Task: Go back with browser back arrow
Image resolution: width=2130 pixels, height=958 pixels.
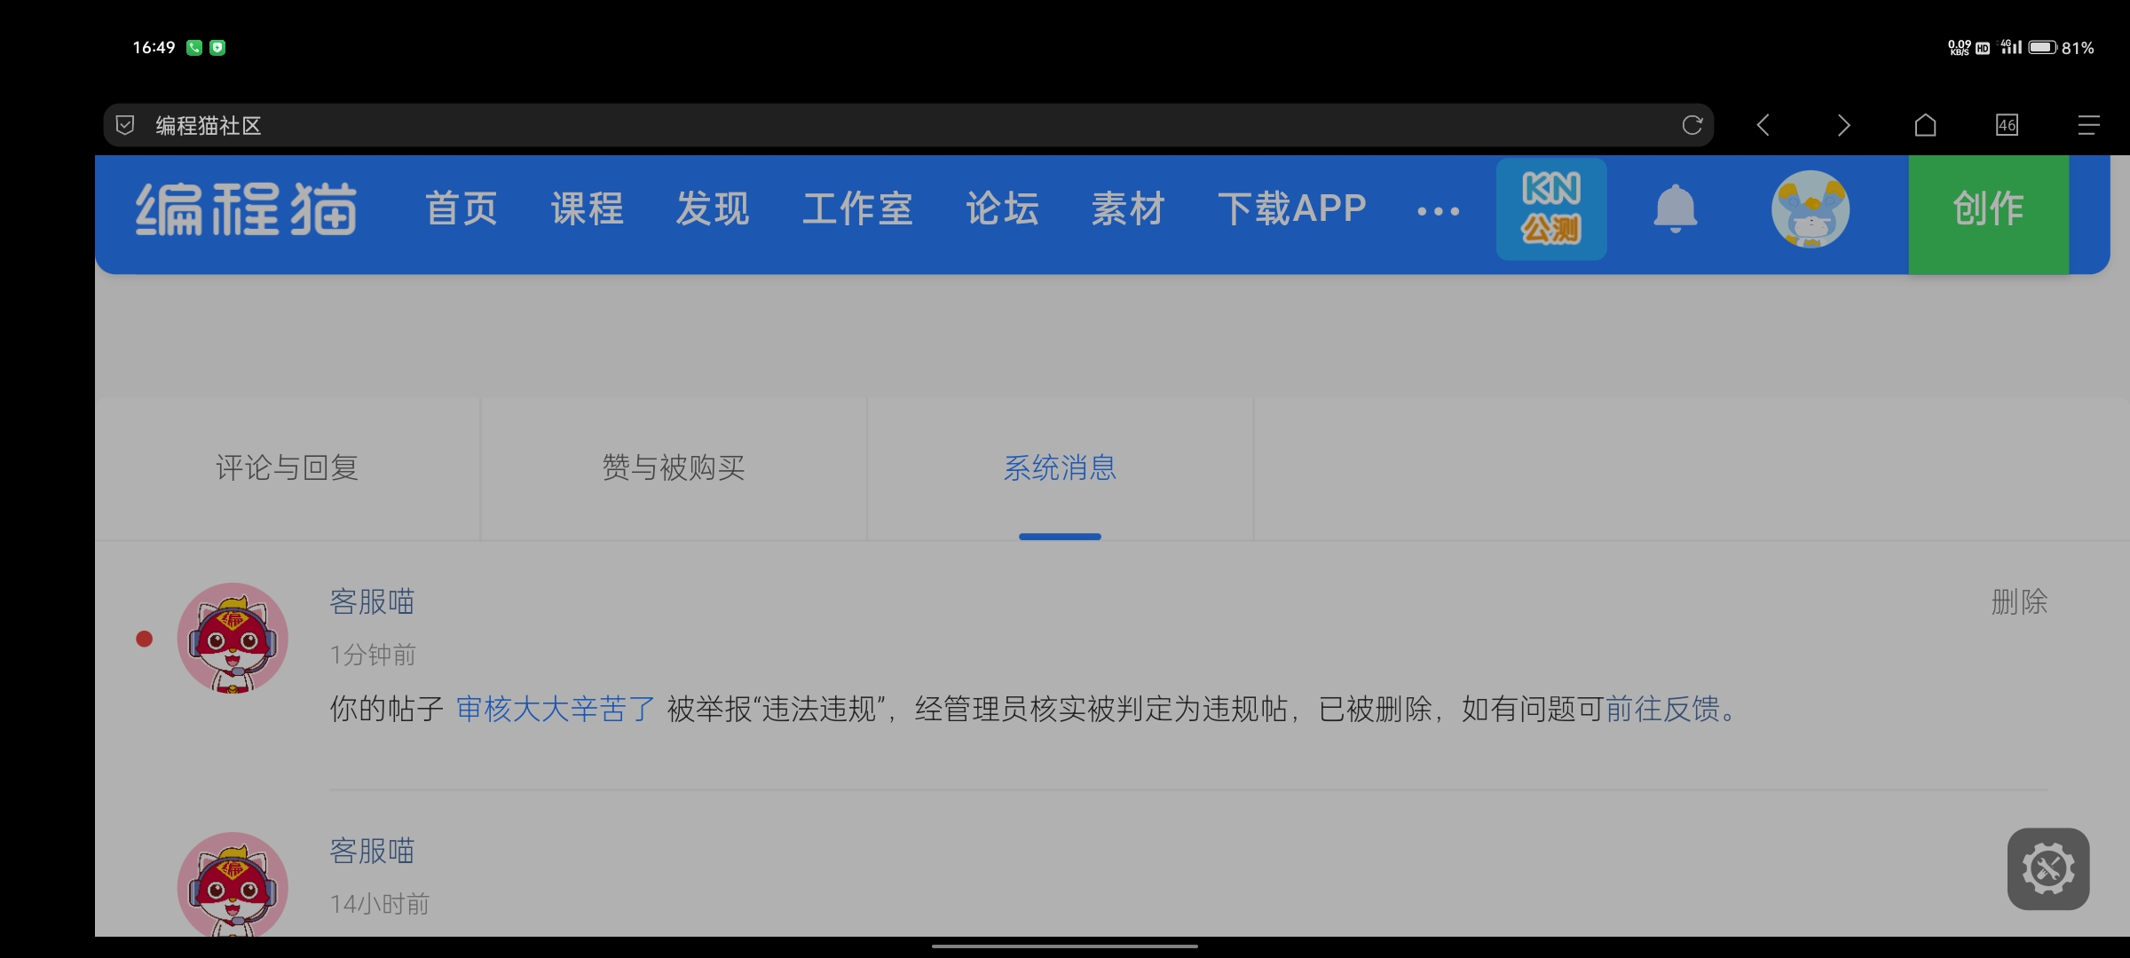Action: pos(1763,125)
